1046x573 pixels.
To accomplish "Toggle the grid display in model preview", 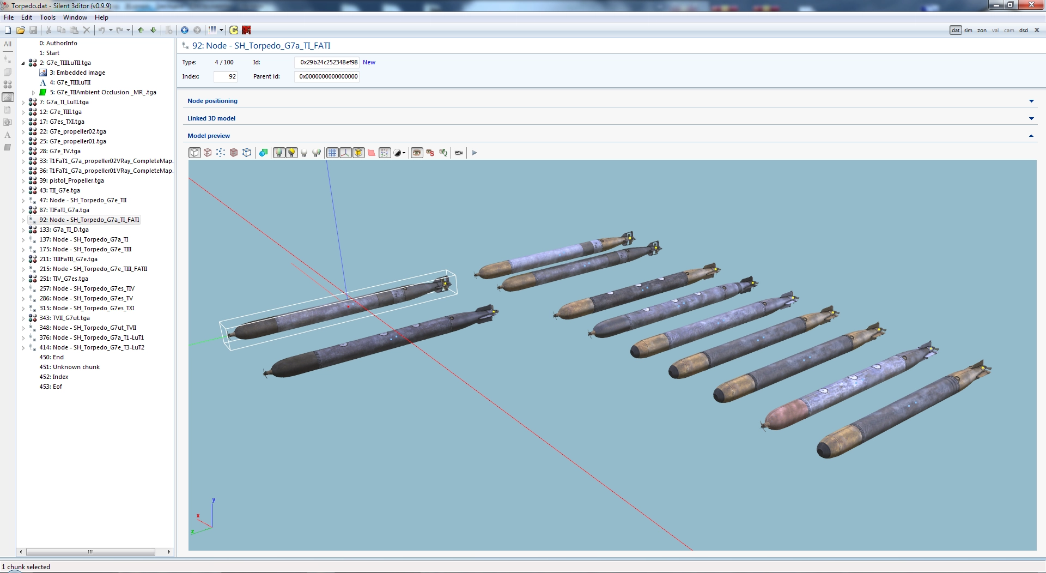I will coord(332,153).
